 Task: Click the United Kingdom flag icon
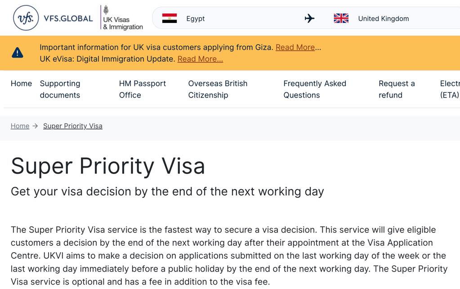(x=341, y=18)
